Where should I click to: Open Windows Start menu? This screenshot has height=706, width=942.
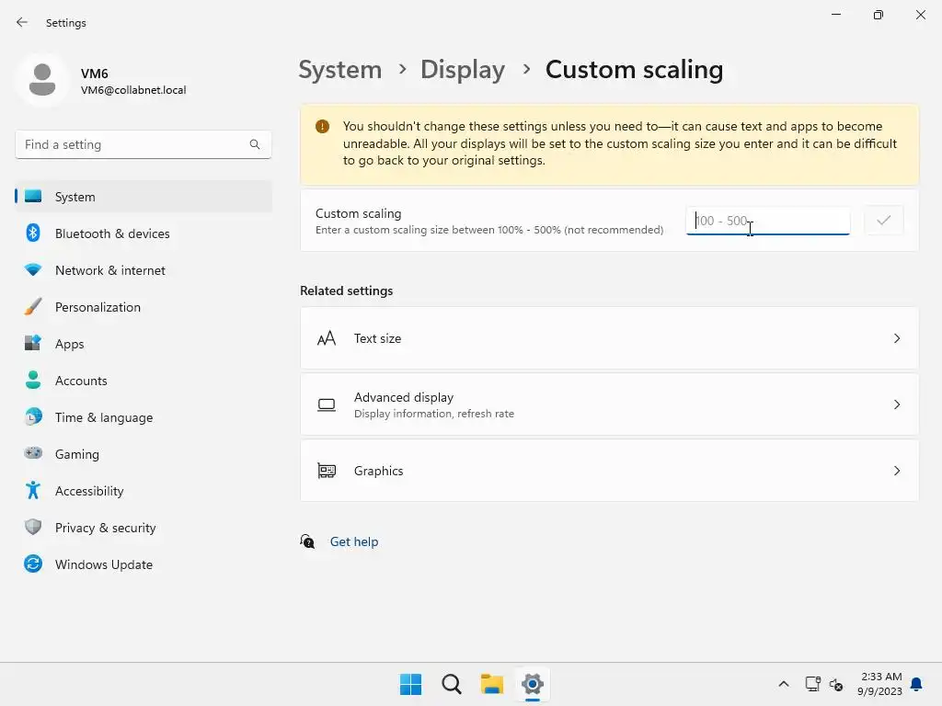coord(410,684)
